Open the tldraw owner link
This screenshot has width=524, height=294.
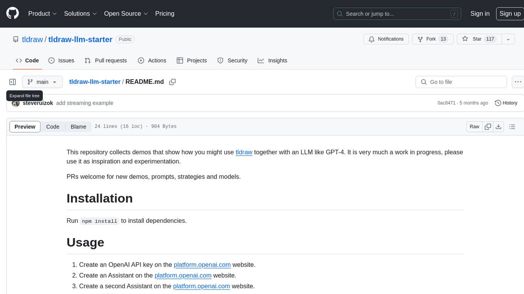[32, 39]
